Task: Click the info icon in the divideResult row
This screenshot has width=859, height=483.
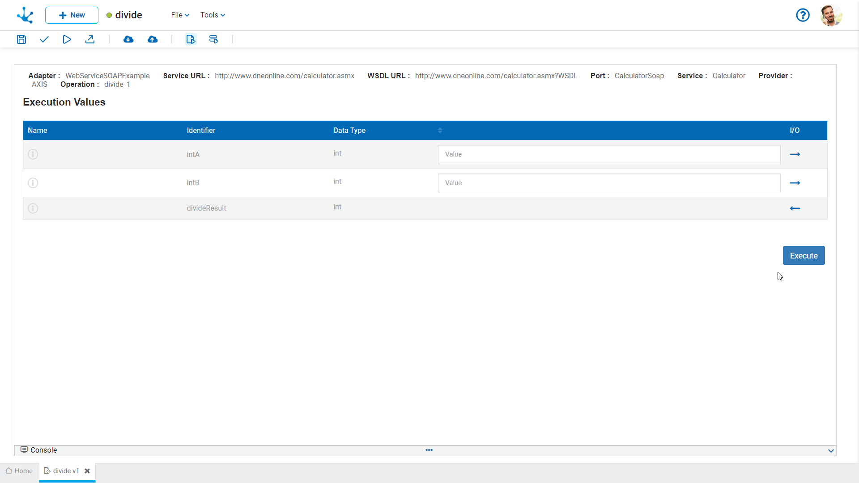Action: pyautogui.click(x=33, y=208)
